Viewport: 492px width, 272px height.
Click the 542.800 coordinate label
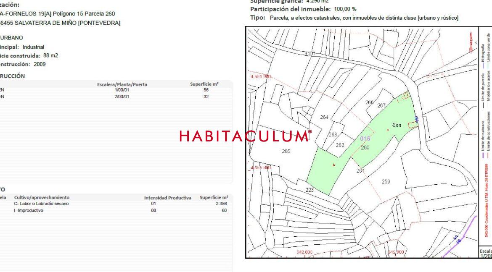pyautogui.click(x=304, y=252)
